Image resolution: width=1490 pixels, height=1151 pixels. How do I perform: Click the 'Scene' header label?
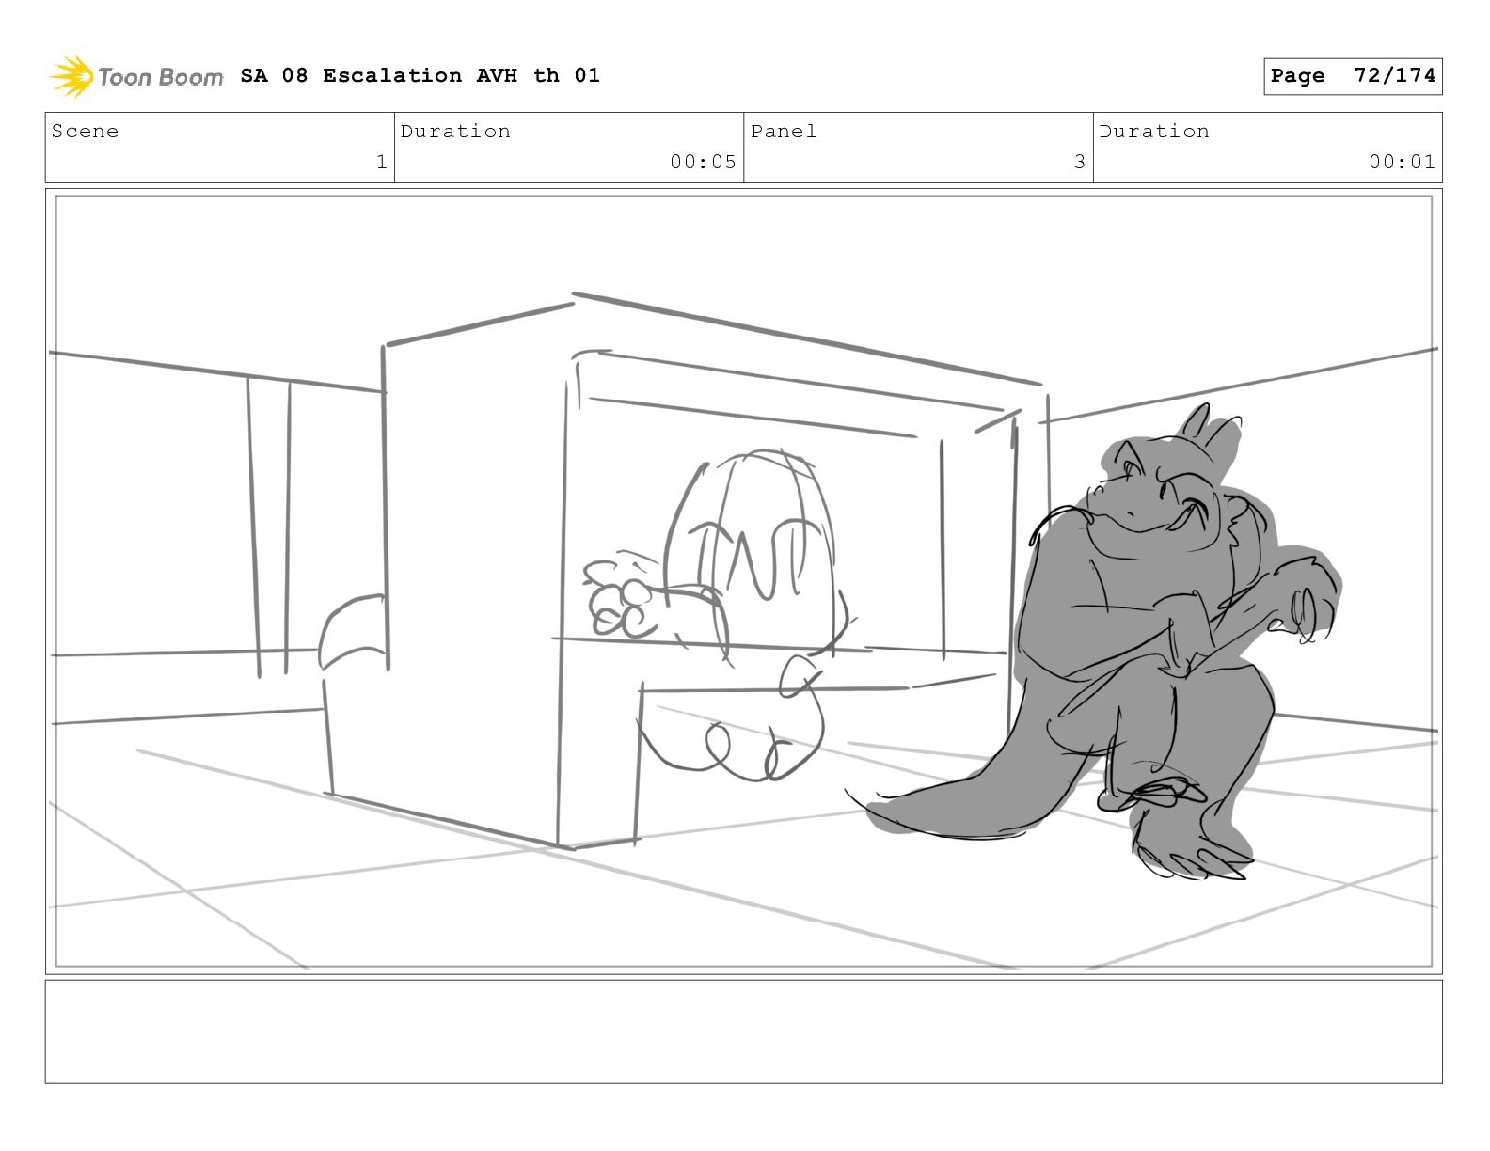pos(85,132)
